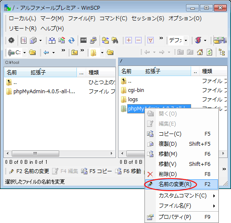Open the ローカル(L) menu
Screen dimensions: 231x223
click(x=22, y=18)
